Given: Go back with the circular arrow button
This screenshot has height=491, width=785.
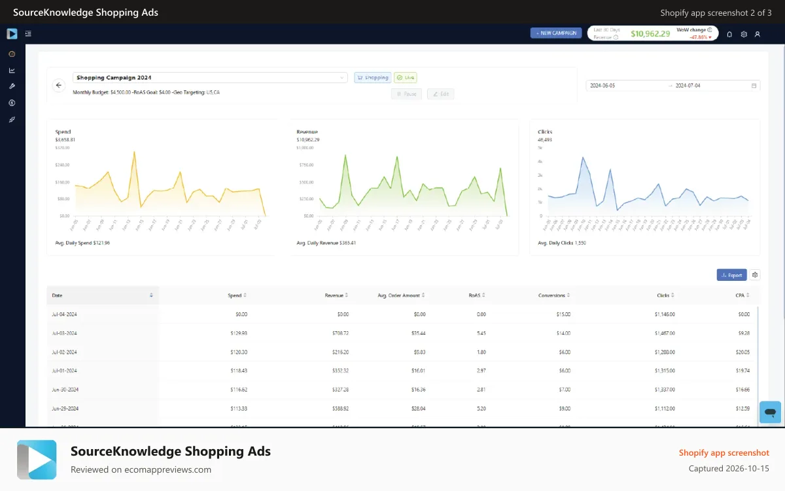Looking at the screenshot, I should pos(59,85).
